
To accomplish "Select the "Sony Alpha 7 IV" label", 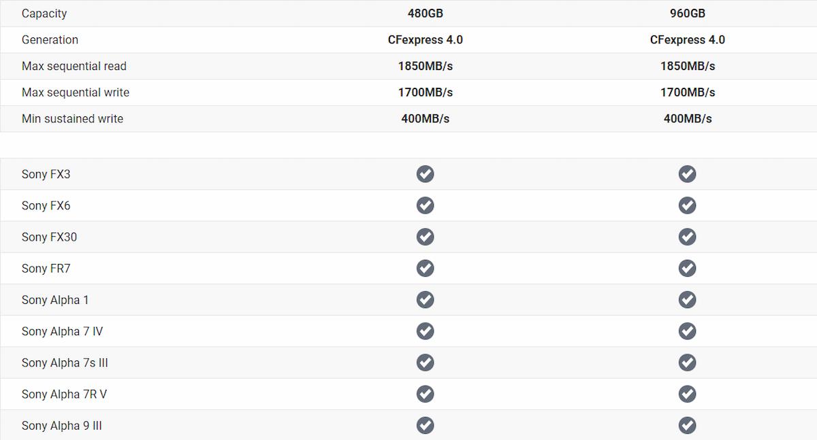I will [x=62, y=331].
